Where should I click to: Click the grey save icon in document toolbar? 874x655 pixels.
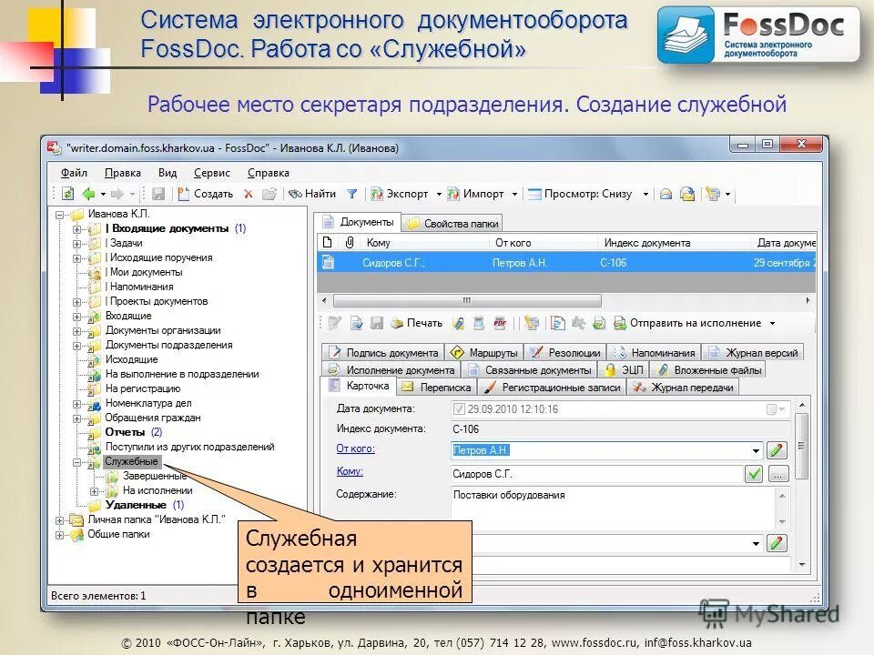click(x=377, y=323)
